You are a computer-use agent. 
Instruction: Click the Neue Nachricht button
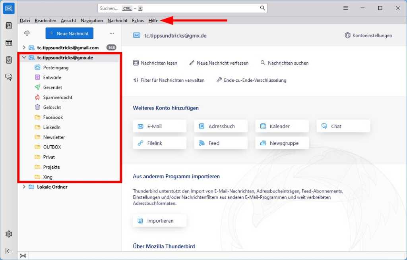pos(69,33)
